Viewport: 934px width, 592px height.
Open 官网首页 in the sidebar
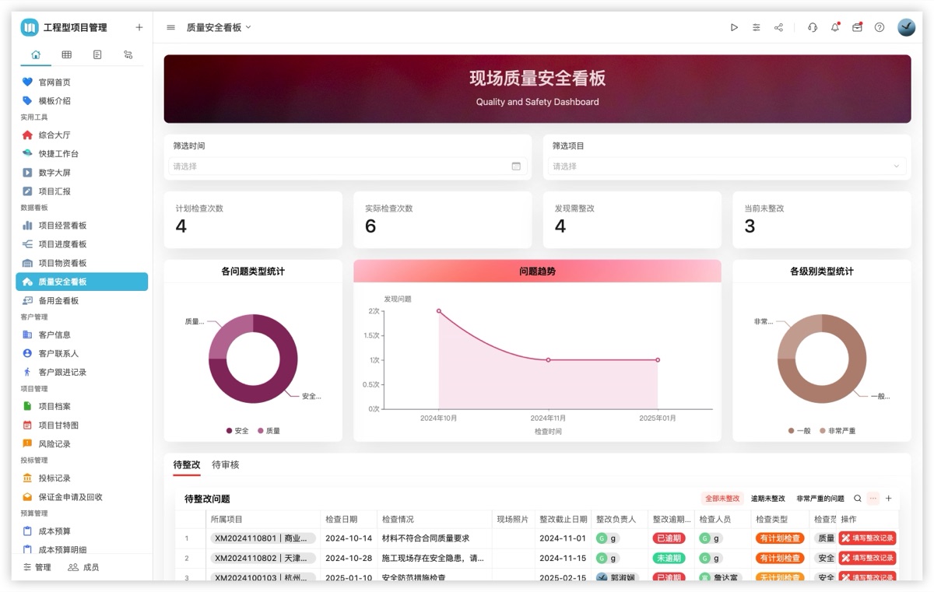pyautogui.click(x=82, y=82)
